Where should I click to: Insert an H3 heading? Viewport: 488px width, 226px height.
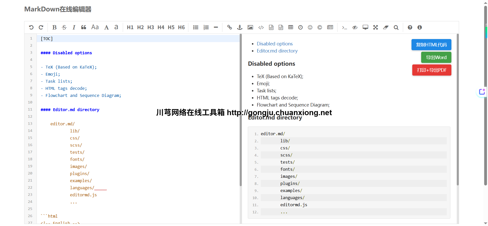coord(151,27)
